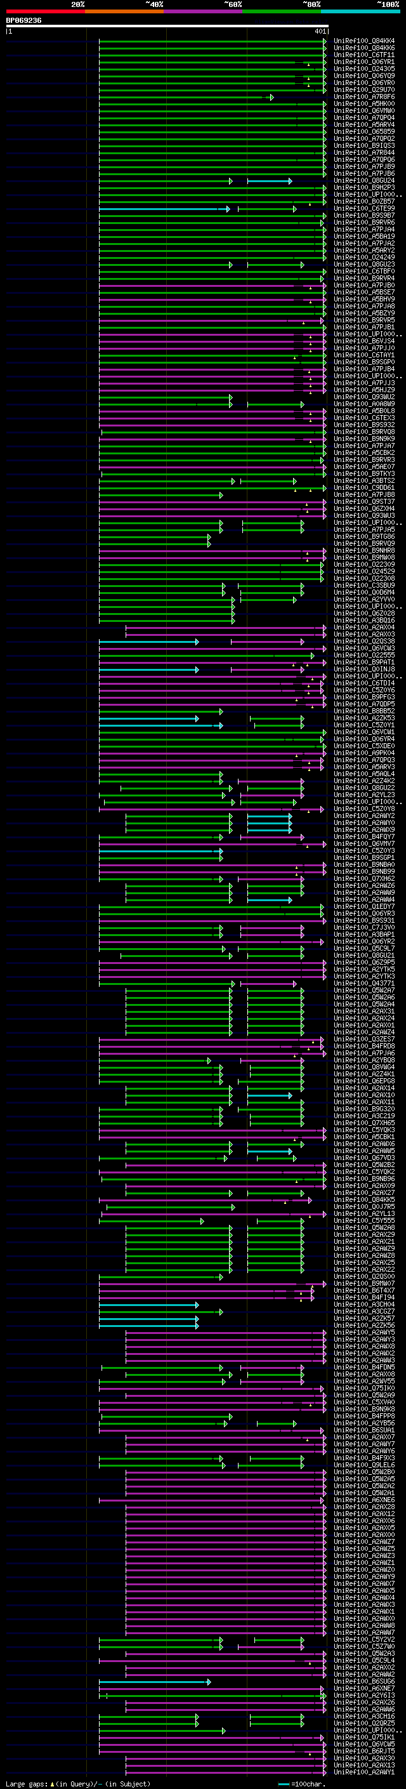This screenshot has width=406, height=1789.
Task: Click the red ~20% identity legend bar
Action: click(45, 11)
